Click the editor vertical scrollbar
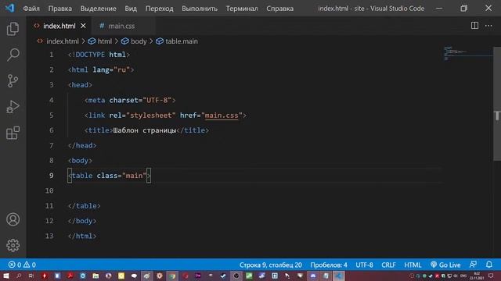This screenshot has width=501, height=281. click(497, 104)
